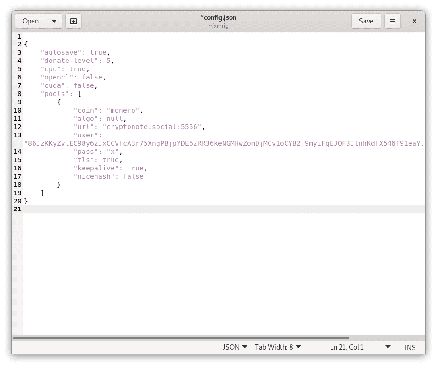Save the config.json file

pos(366,21)
